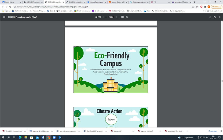Download the PDF file
Image resolution: width=223 pixels, height=140 pixels.
pyautogui.click(x=210, y=17)
